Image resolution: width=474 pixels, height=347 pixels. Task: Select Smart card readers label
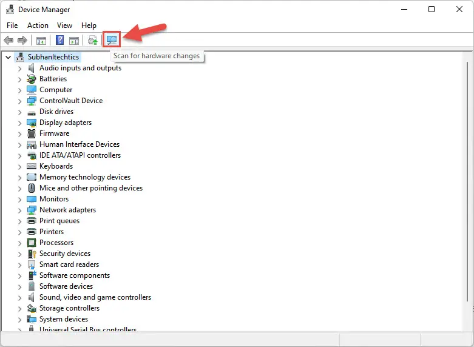pyautogui.click(x=69, y=264)
